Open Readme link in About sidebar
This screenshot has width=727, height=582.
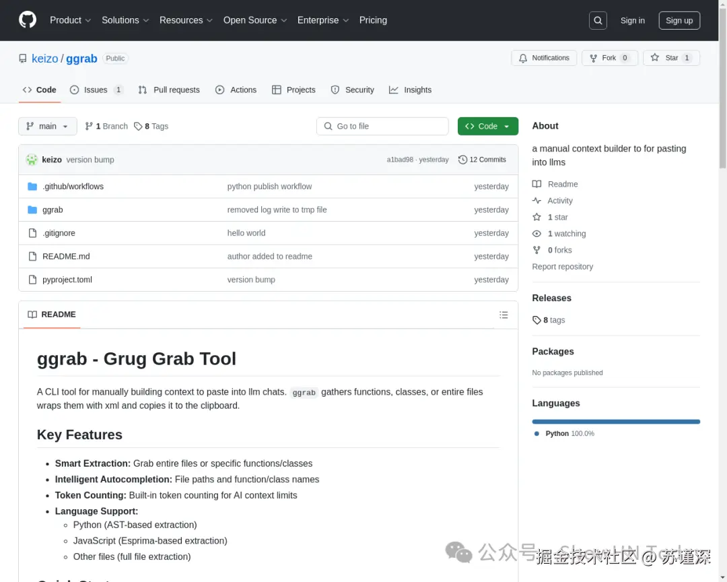(x=555, y=185)
